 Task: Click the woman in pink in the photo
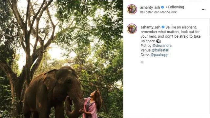pos(91,104)
